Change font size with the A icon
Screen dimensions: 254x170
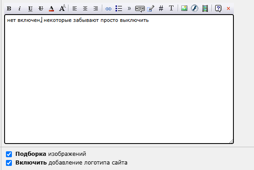click(x=63, y=8)
